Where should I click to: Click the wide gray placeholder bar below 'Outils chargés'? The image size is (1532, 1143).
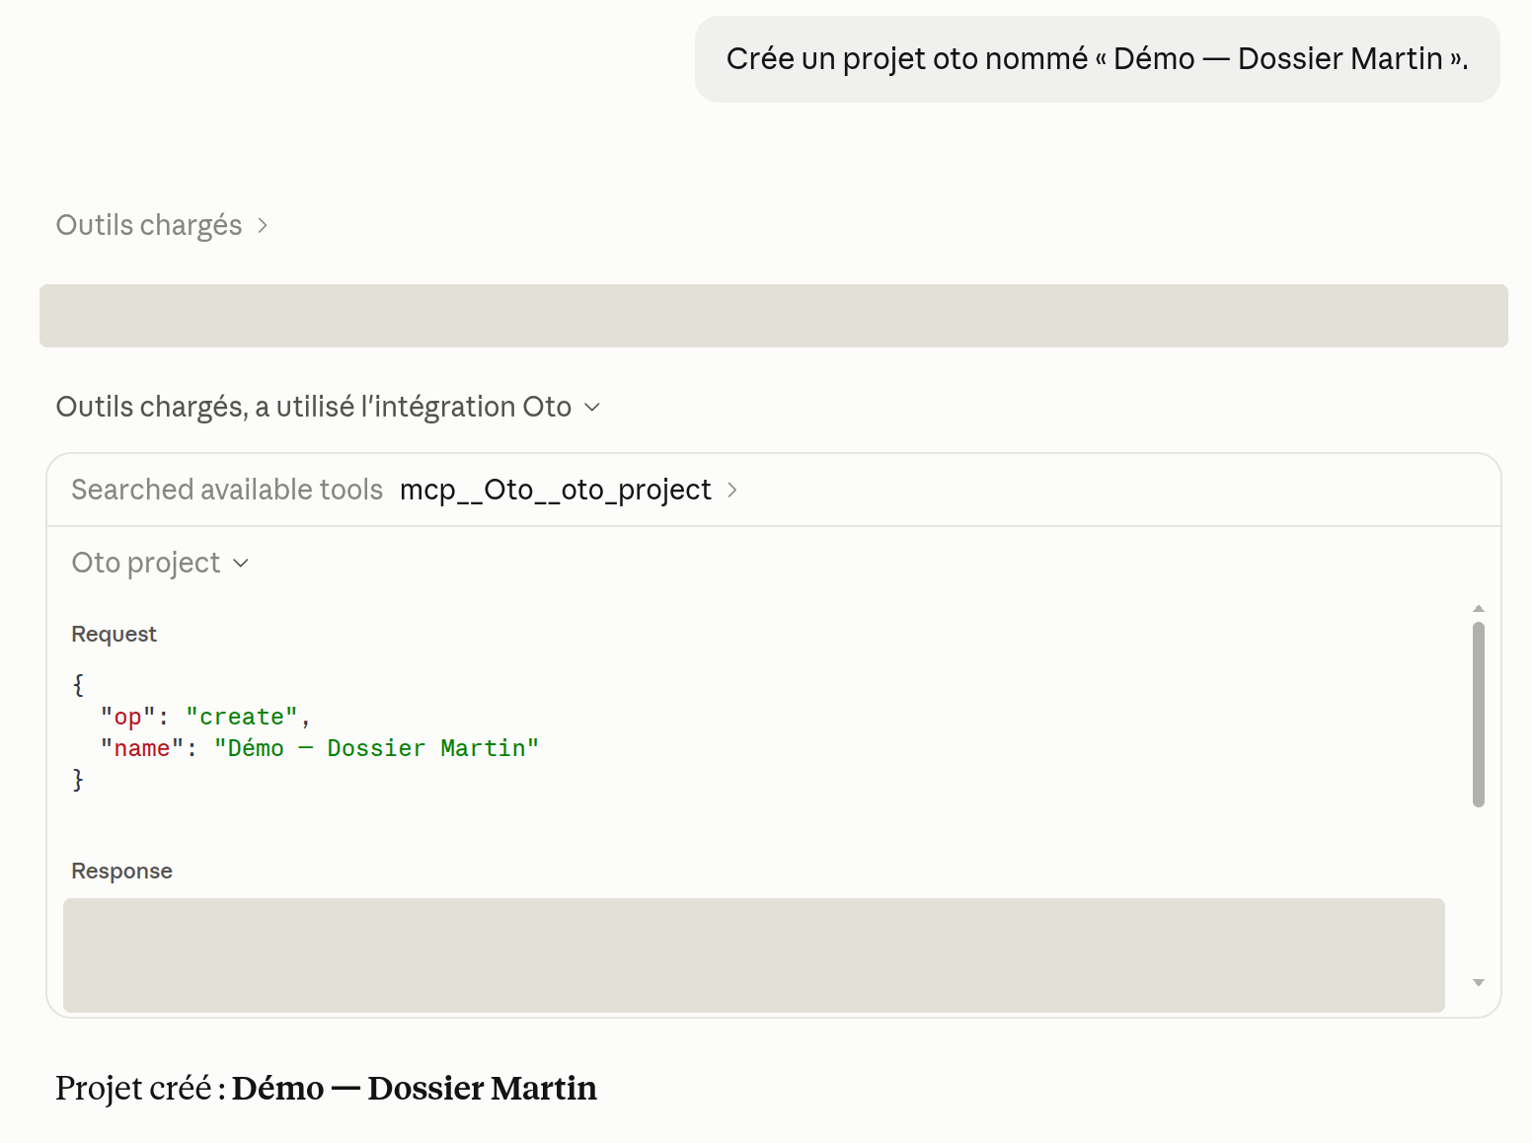coord(774,316)
